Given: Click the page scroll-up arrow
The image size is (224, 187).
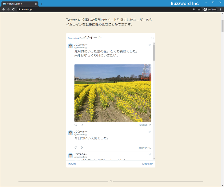Looking at the screenshot, I should (x=222, y=14).
